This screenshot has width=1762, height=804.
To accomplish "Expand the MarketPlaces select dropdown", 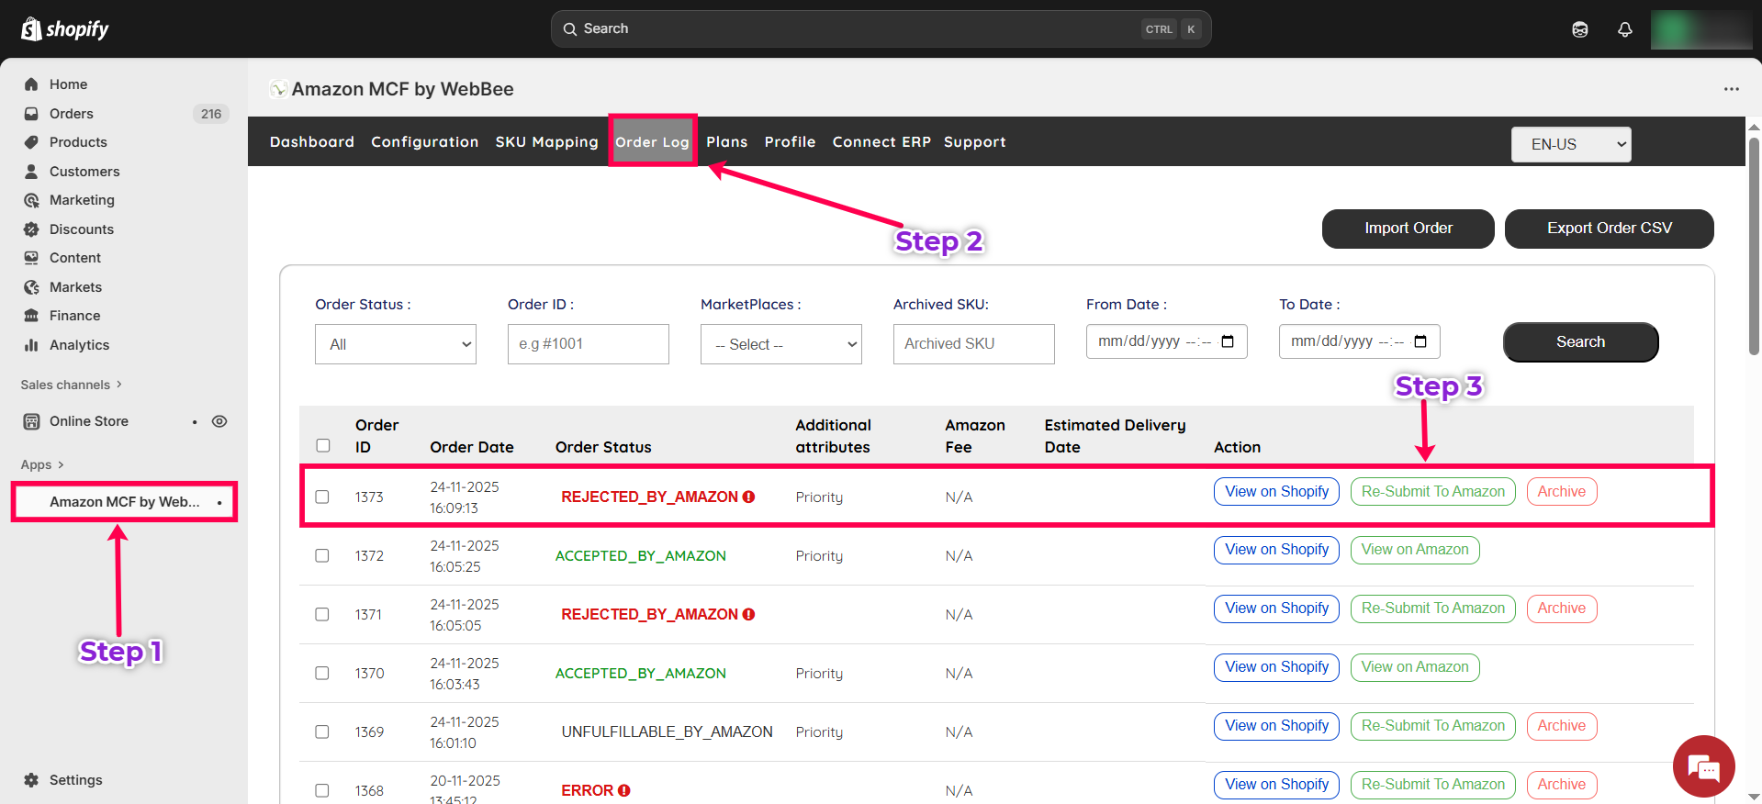I will click(780, 344).
